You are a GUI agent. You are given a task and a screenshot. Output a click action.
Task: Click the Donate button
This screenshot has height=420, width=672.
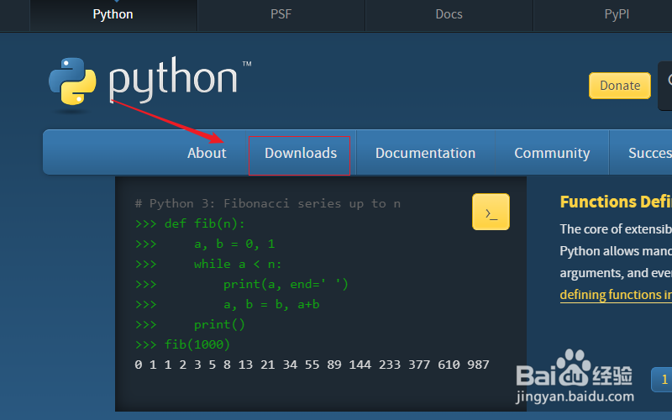(x=620, y=86)
